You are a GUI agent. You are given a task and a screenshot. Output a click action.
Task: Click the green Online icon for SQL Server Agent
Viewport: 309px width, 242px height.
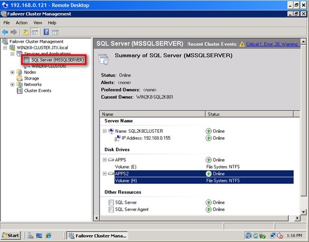[208, 209]
